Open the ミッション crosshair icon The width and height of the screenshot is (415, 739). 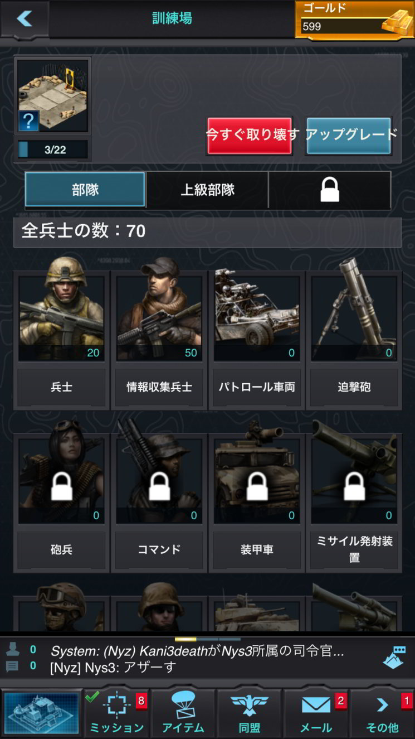(117, 704)
